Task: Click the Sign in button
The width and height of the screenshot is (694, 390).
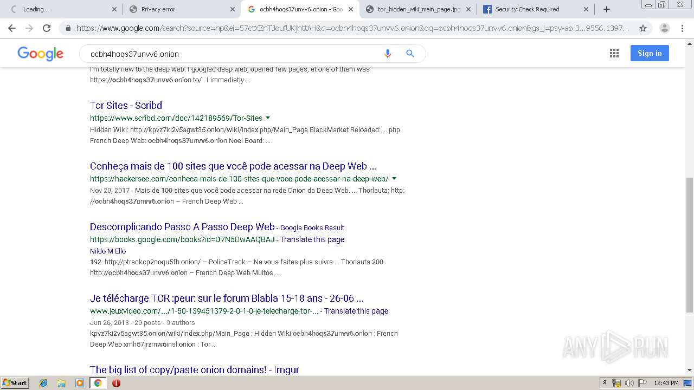Action: click(650, 53)
